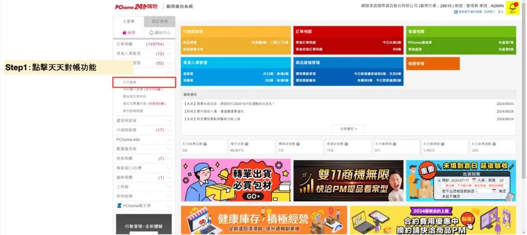Select the 主選單 tab
Viewport: 527px width, 235px height.
(x=129, y=21)
